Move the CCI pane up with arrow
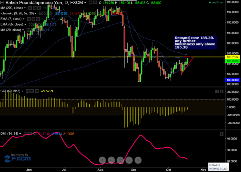The image size is (241, 172). 217,92
